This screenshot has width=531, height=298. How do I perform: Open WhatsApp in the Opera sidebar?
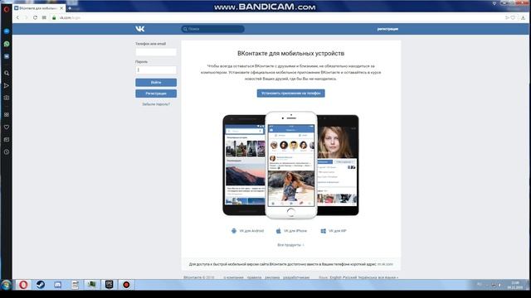[x=7, y=44]
